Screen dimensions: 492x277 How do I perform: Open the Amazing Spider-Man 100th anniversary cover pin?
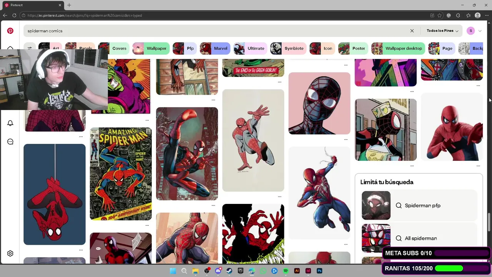coord(121,174)
